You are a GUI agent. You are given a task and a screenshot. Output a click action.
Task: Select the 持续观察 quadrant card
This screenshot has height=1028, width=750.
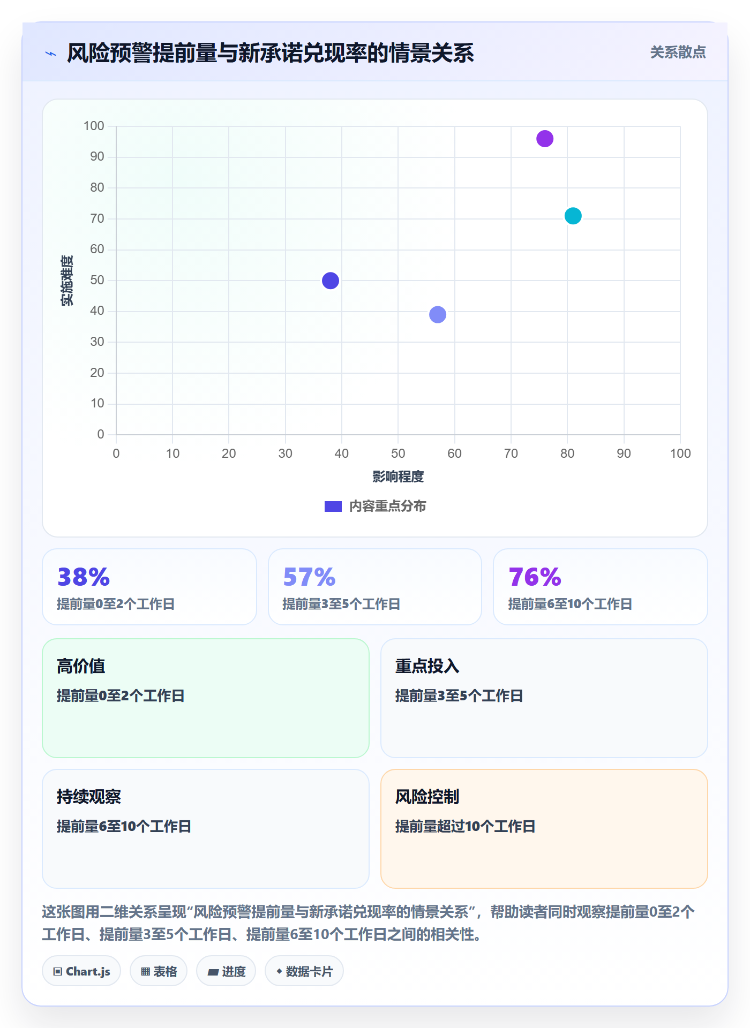[x=206, y=829]
